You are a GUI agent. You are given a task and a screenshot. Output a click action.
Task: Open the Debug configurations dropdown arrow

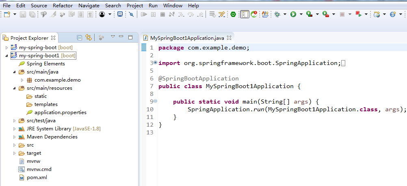(285, 15)
